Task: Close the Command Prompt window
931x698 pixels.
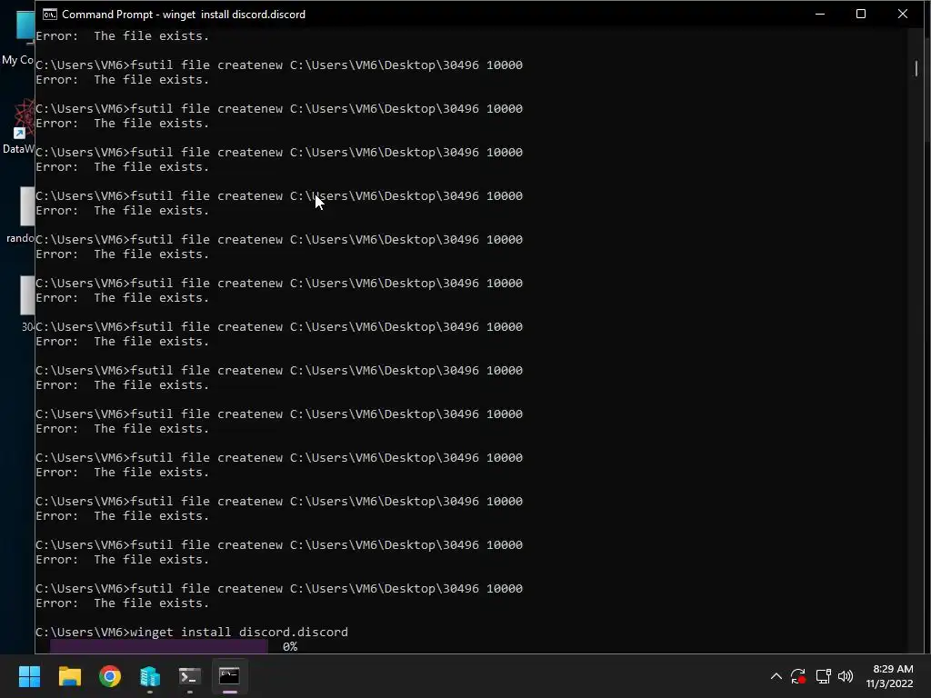Action: pos(903,14)
